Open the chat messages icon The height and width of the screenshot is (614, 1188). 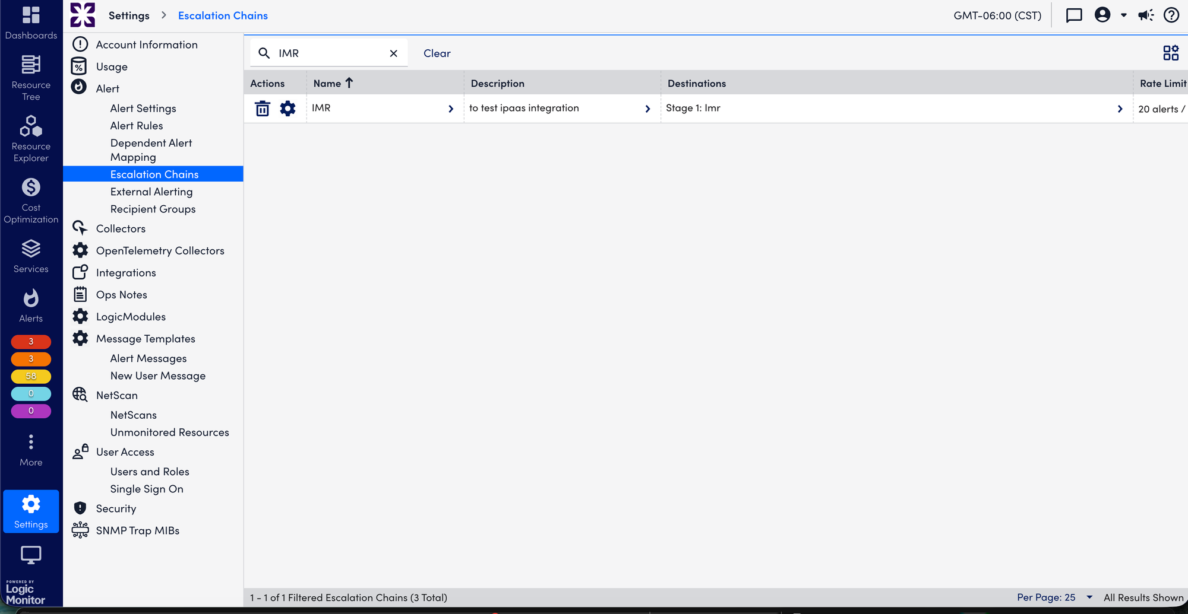click(1073, 15)
